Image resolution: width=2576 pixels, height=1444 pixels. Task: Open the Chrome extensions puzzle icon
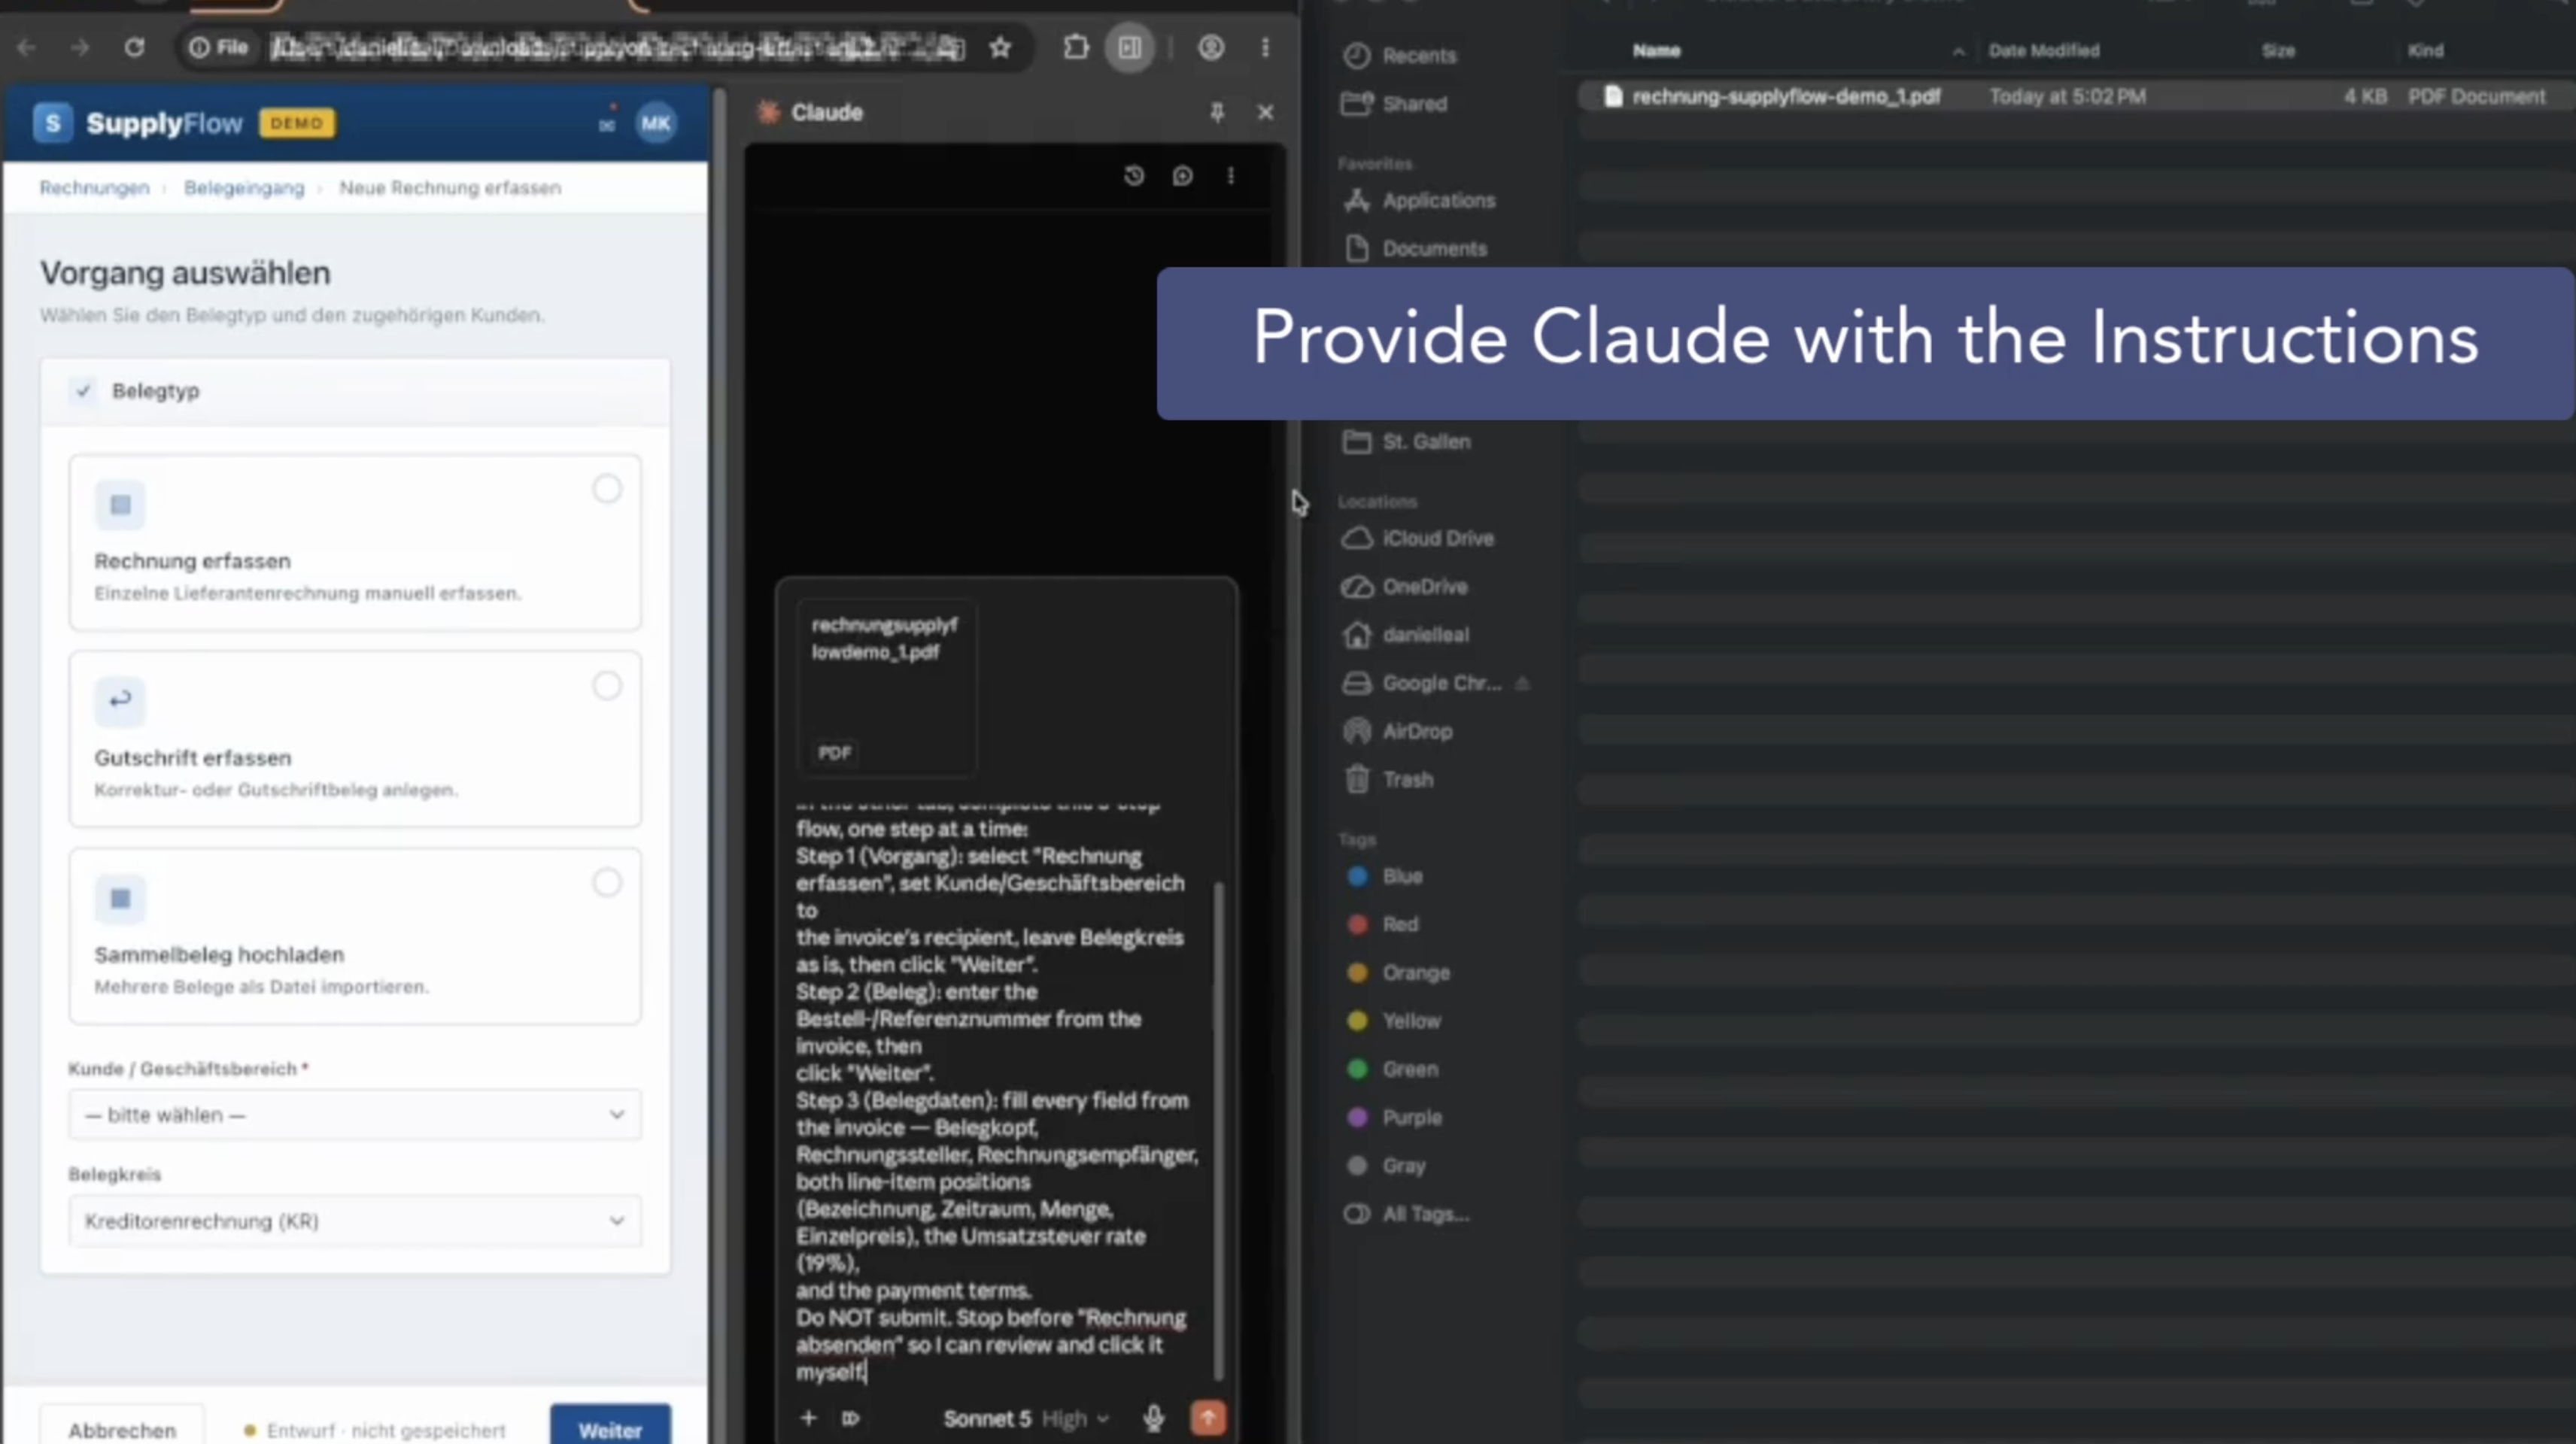[x=1076, y=47]
